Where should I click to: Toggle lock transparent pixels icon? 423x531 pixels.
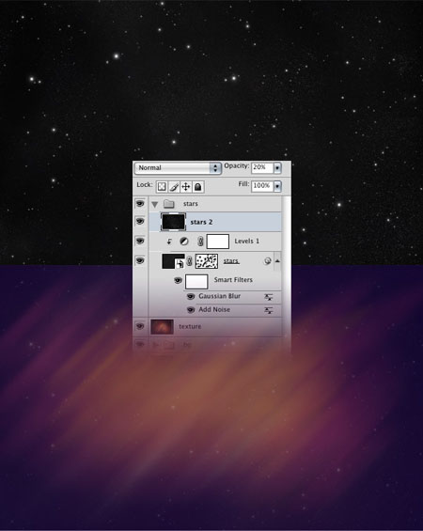(162, 187)
